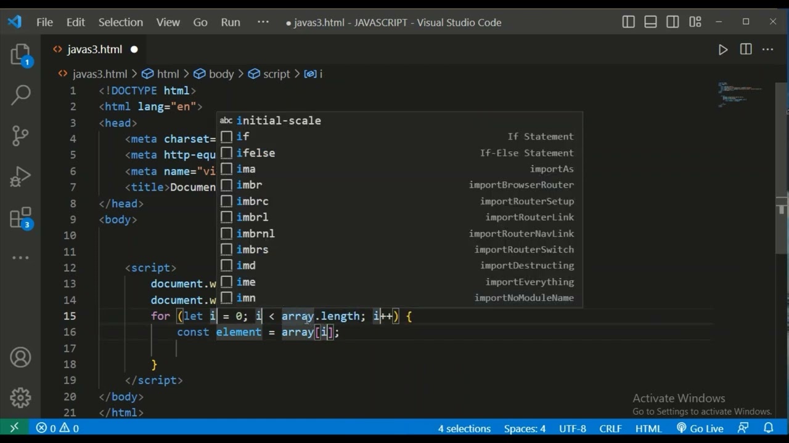Select initial-scale suggestion
The image size is (789, 443).
click(399, 121)
